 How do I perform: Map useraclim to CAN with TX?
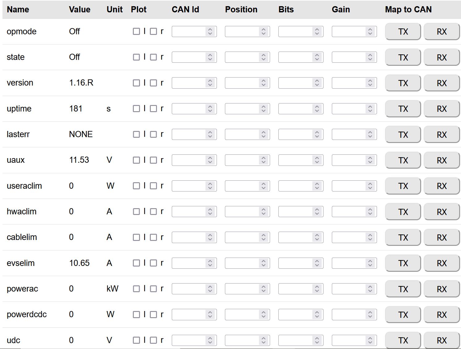coord(403,186)
